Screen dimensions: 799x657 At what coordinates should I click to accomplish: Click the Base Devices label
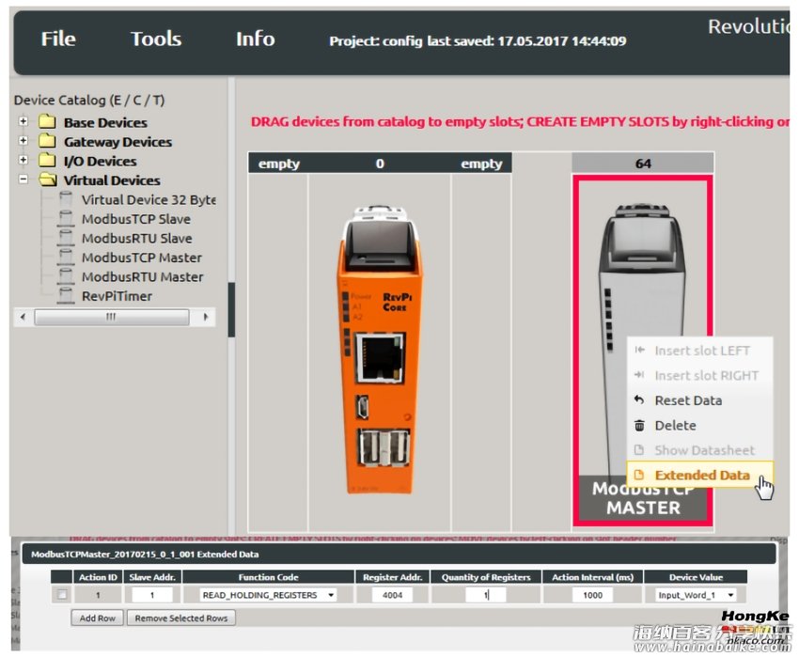coord(105,123)
